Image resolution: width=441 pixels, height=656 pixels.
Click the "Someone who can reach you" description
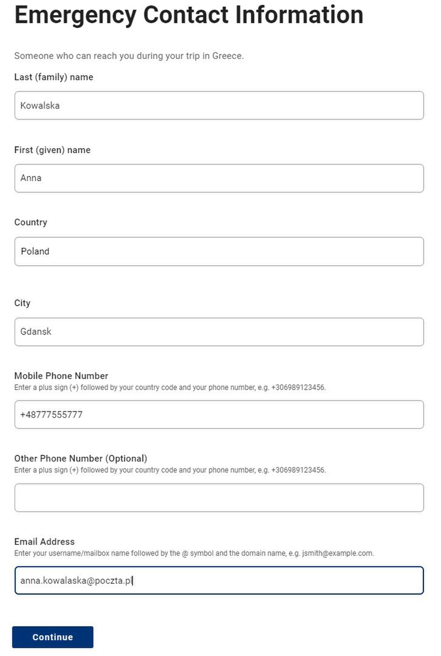[x=129, y=56]
